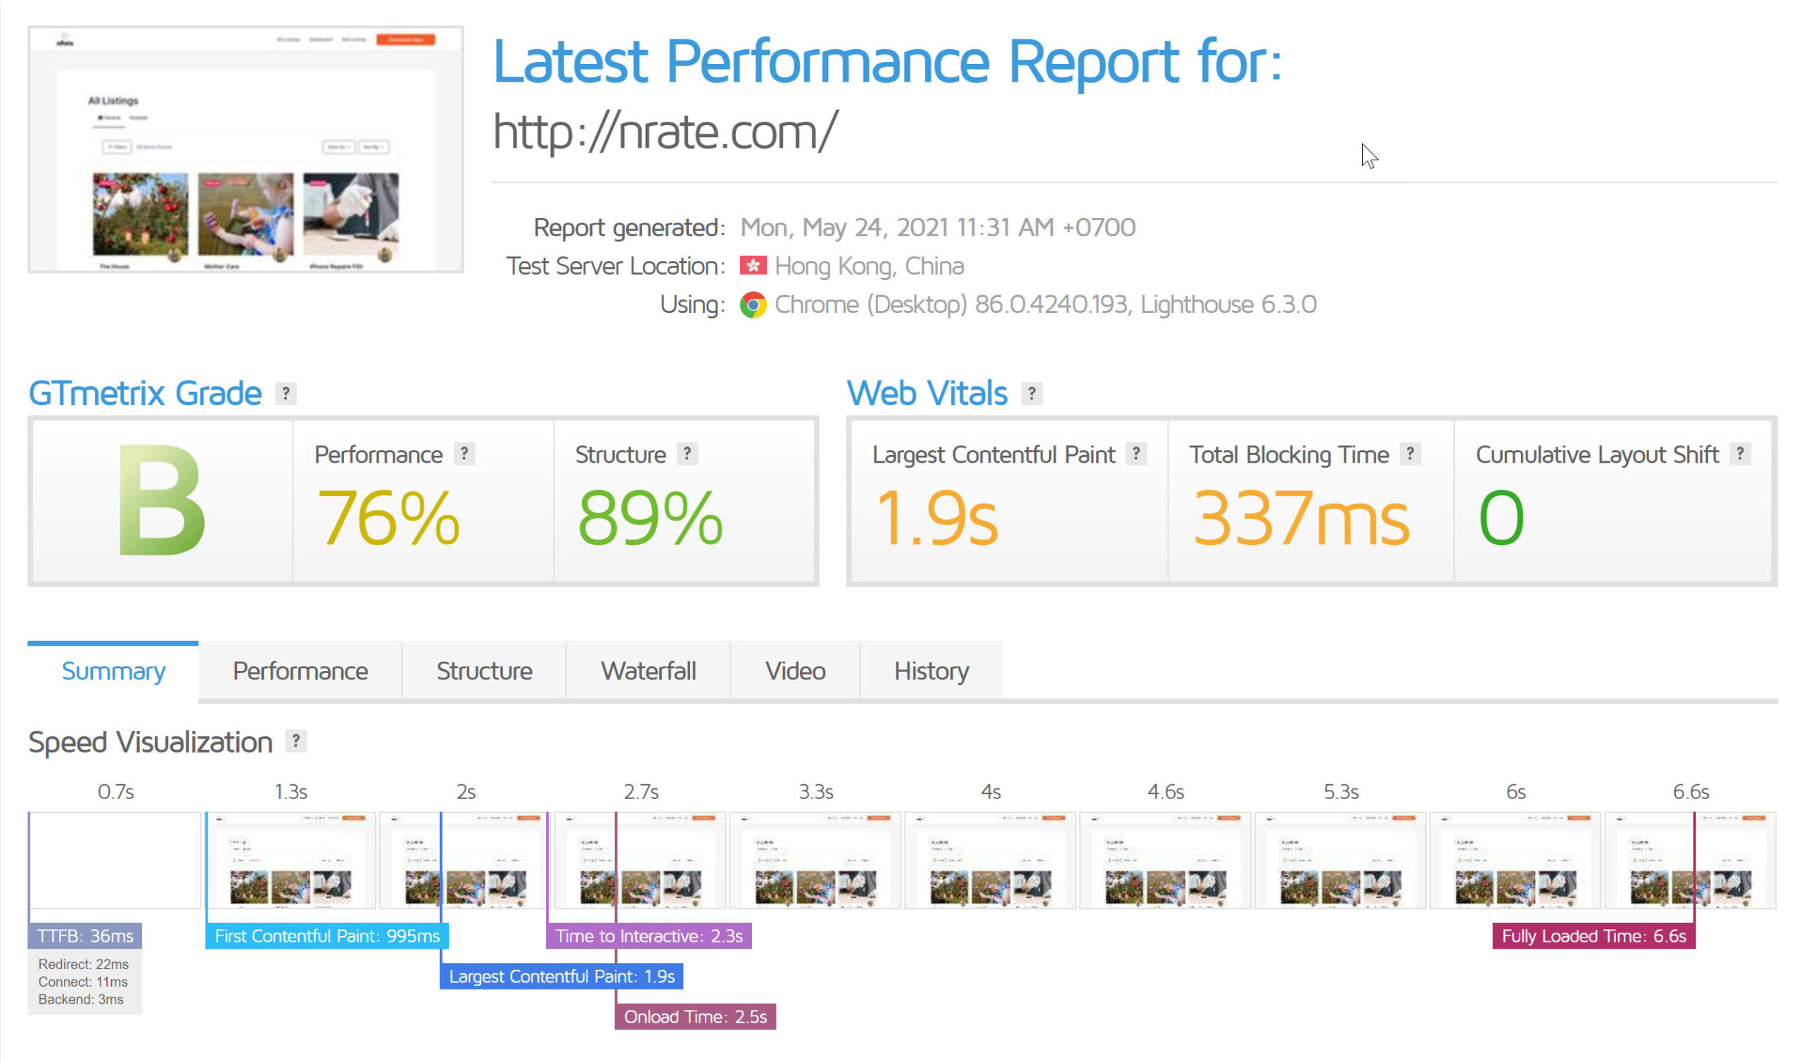Click question mark beside Structure score
The width and height of the screenshot is (1801, 1062).
tap(687, 454)
